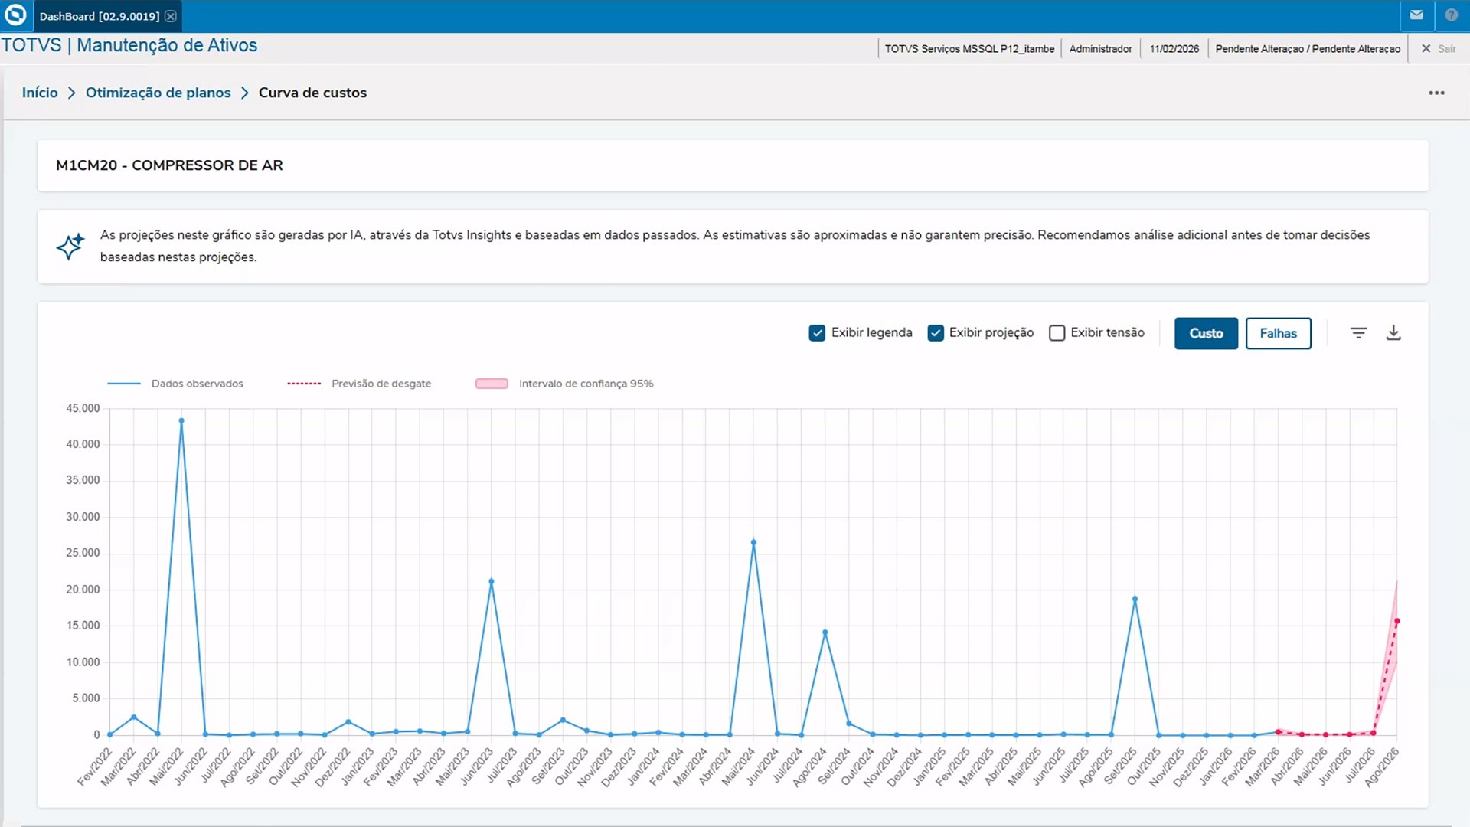Enable the Exibir tensão checkbox
Screen dimensions: 1470x827
[1057, 333]
